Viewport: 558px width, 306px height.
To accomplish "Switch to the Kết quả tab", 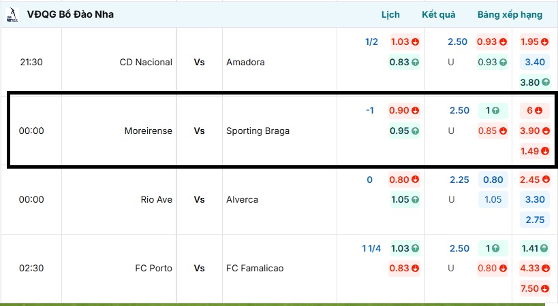I will (x=439, y=14).
